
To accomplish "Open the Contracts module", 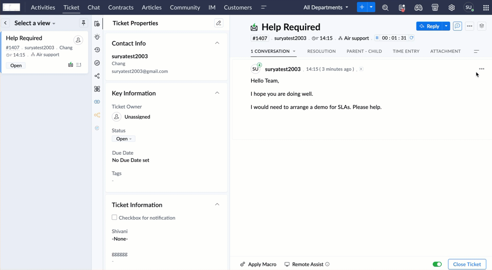I will 121,7.
